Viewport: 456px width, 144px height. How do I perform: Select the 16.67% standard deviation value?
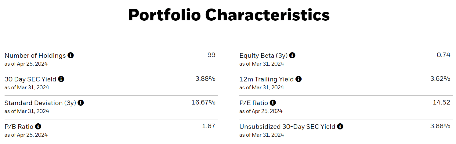[x=203, y=102]
